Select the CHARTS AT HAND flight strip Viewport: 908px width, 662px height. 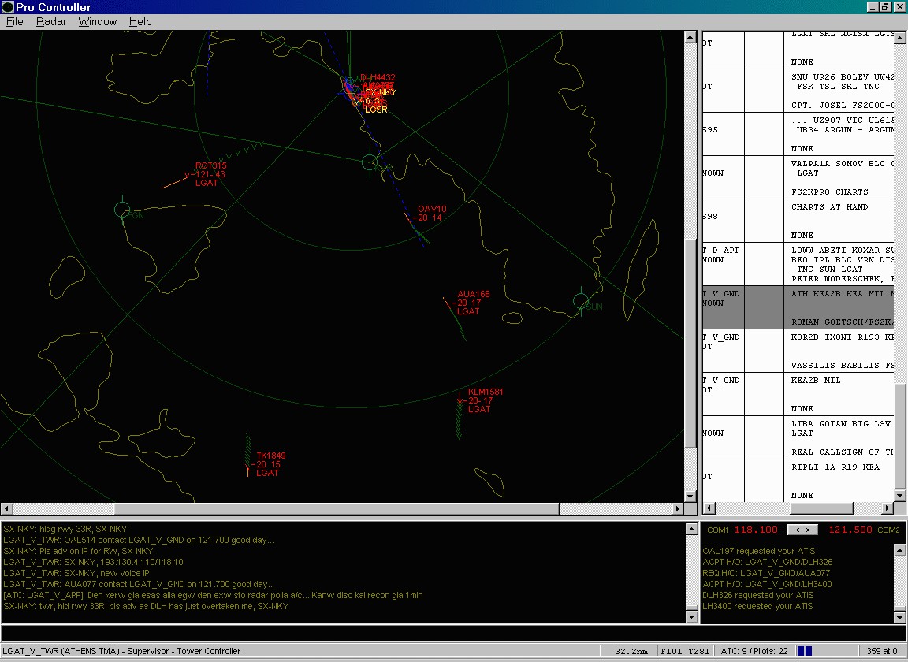tap(798, 221)
